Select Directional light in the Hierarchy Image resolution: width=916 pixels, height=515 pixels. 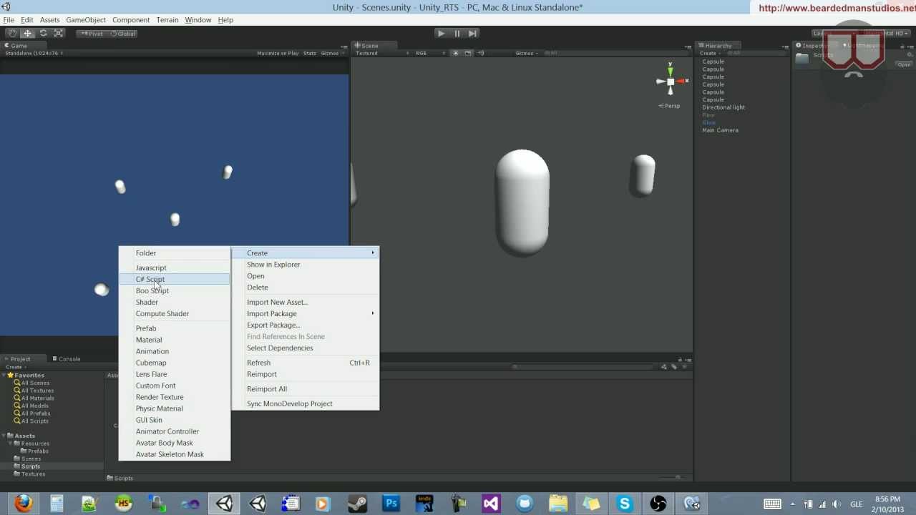pos(723,107)
